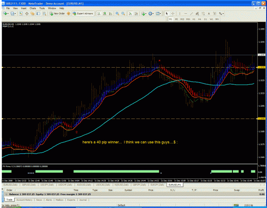Zoom out on the chart
The height and width of the screenshot is (208, 267).
point(123,14)
